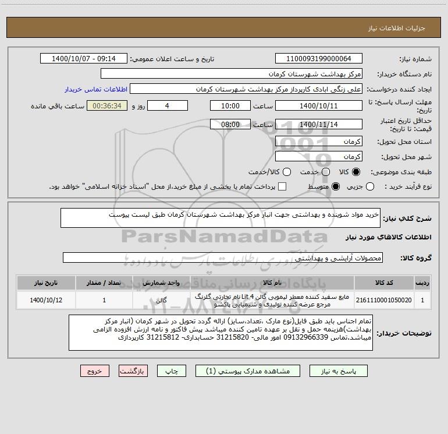Viewport: 448px width, 434px height.
Task: Click the کد کالا column header
Action: 384,283
